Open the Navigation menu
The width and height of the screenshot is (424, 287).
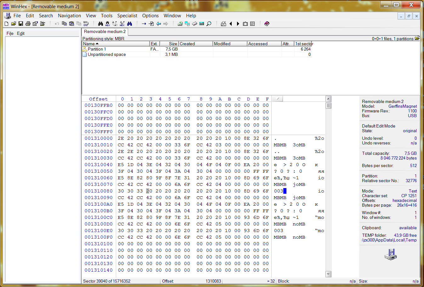click(69, 16)
